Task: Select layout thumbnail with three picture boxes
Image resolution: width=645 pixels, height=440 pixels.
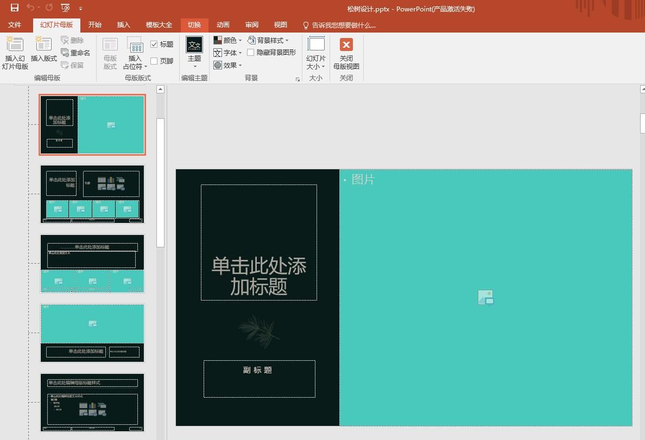Action: 92,264
